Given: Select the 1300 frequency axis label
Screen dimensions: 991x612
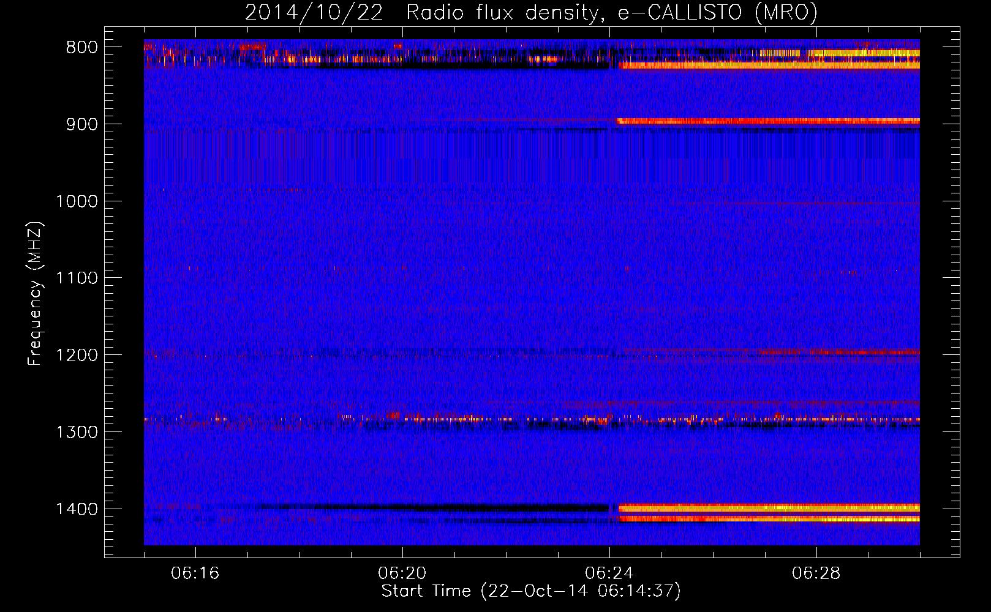Looking at the screenshot, I should (77, 432).
